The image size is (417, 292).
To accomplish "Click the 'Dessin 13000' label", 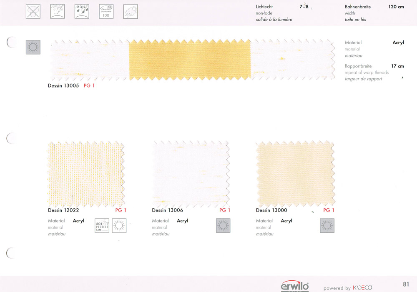I will coord(271,210).
